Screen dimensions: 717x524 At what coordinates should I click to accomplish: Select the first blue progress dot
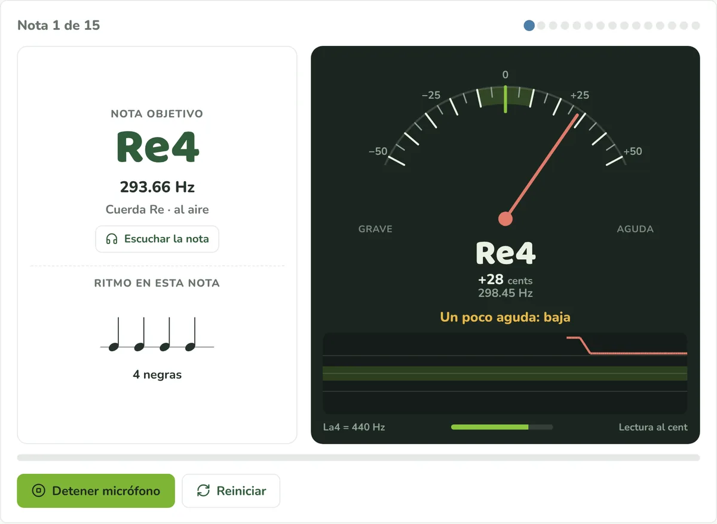click(529, 26)
